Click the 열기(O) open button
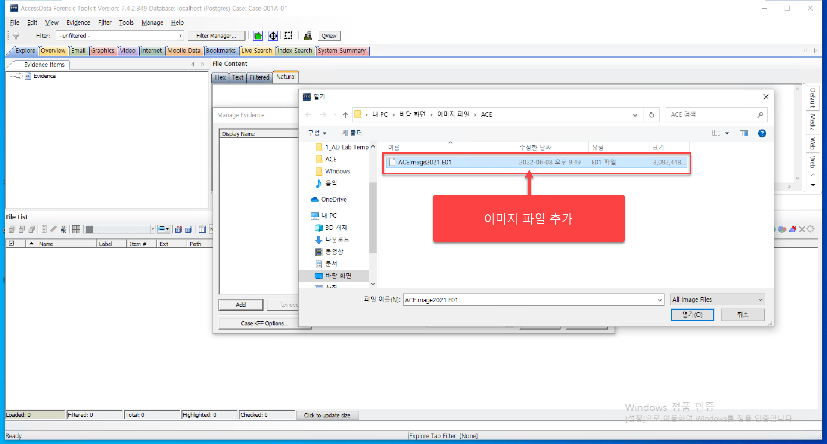The width and height of the screenshot is (827, 444). pos(692,314)
